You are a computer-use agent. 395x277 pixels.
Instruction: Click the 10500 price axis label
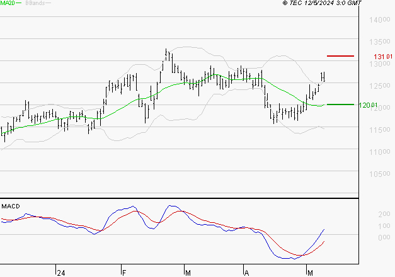pos(380,174)
